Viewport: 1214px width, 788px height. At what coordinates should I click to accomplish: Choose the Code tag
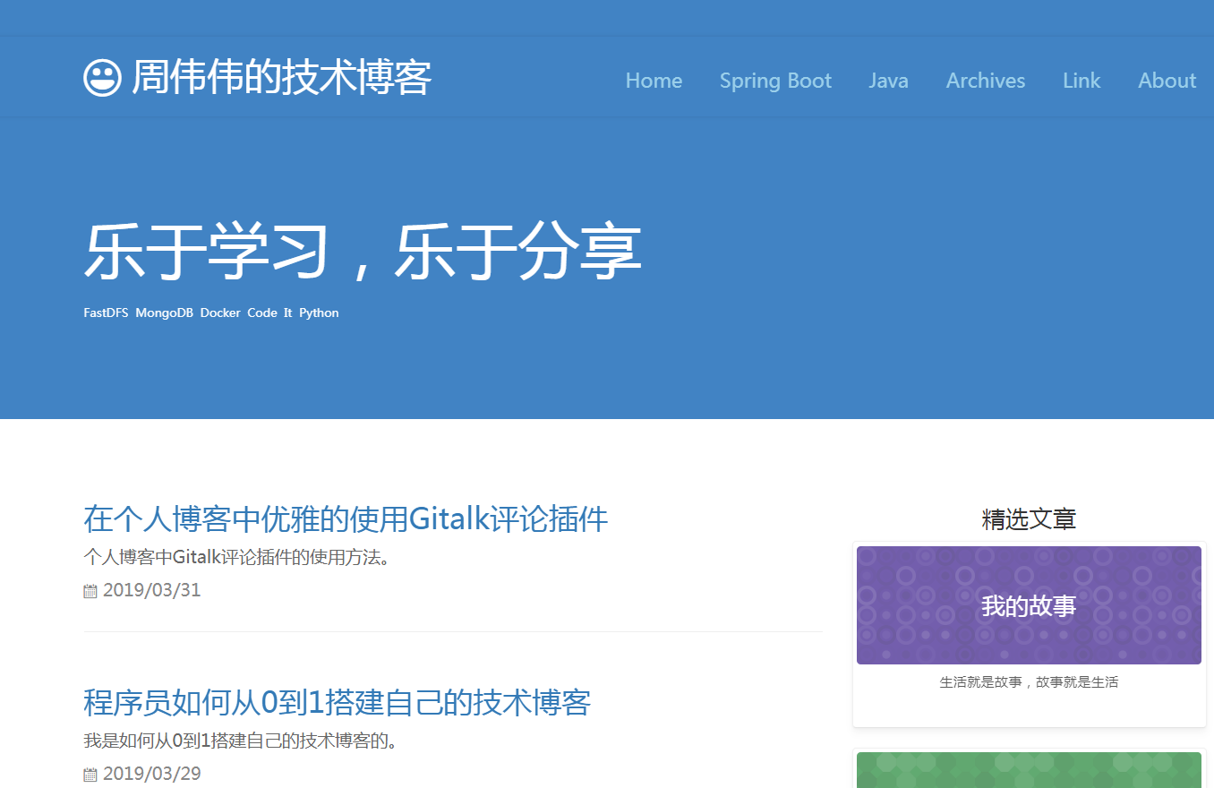[262, 313]
